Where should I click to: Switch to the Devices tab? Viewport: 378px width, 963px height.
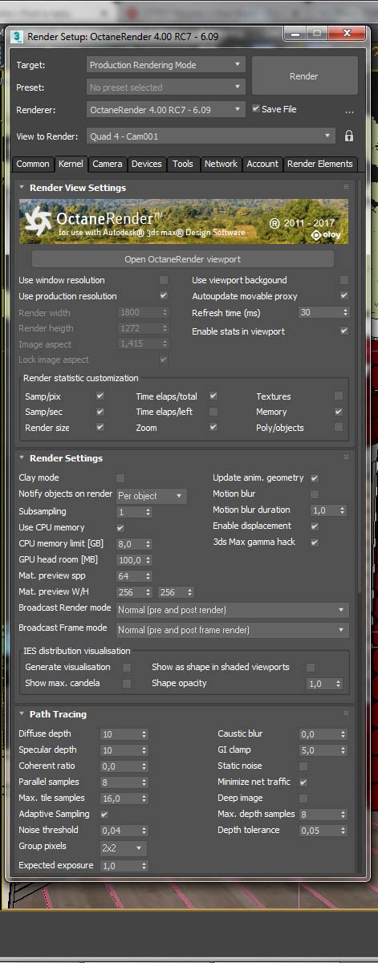(x=147, y=164)
